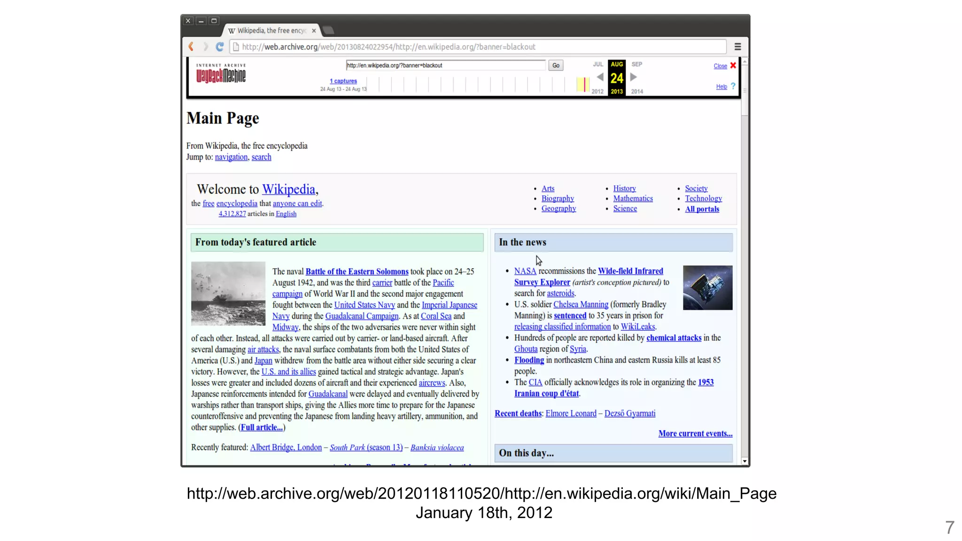
Task: Open South Park (season 13) link
Action: (x=366, y=448)
